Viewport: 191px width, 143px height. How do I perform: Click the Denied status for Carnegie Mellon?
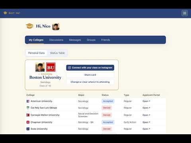[x=107, y=115]
